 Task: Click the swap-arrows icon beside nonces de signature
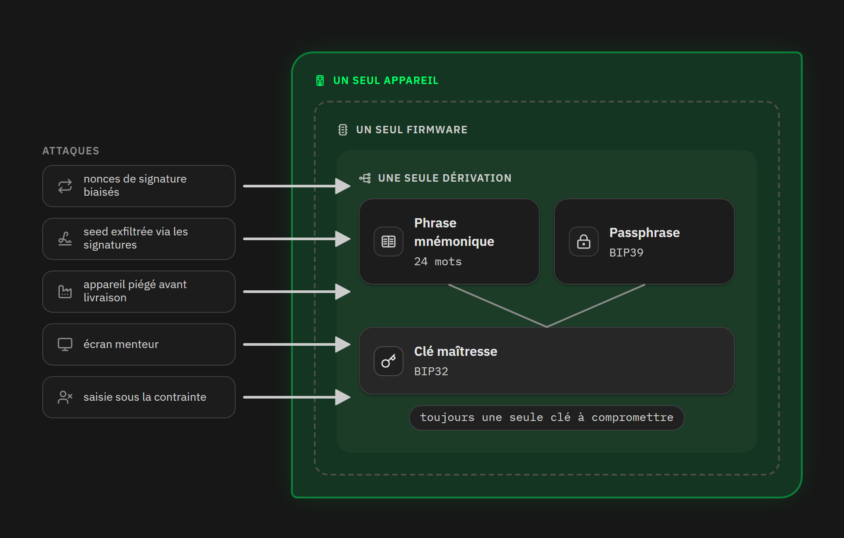tap(65, 186)
